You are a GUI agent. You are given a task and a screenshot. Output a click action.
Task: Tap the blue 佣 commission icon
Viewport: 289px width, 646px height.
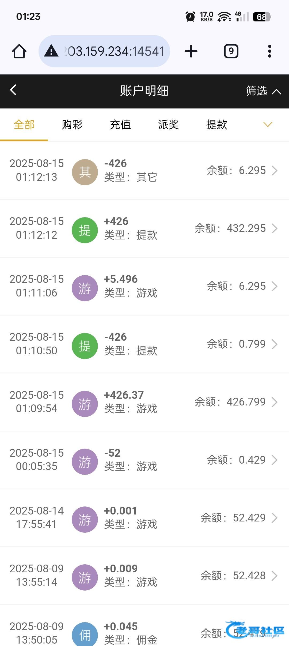(x=85, y=635)
